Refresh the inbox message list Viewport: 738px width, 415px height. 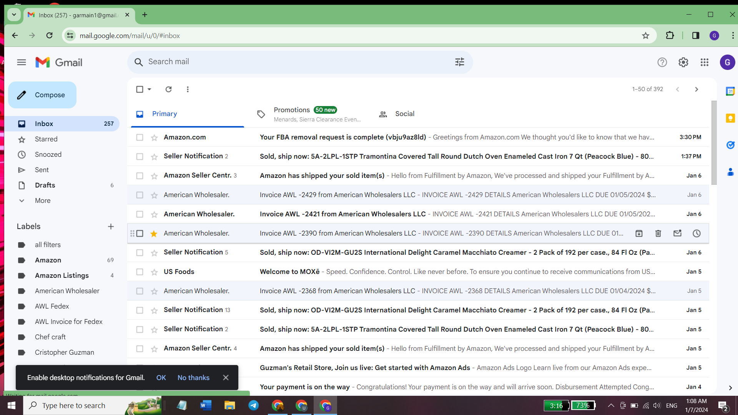click(x=168, y=89)
